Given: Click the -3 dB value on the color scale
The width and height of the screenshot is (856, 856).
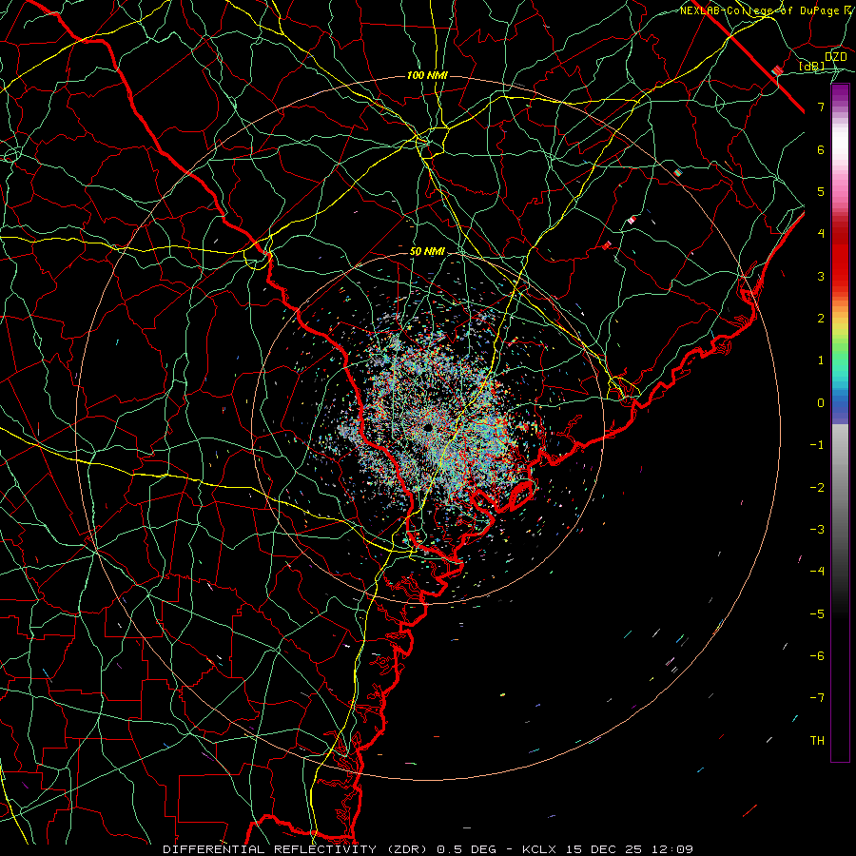Looking at the screenshot, I should pos(817,530).
